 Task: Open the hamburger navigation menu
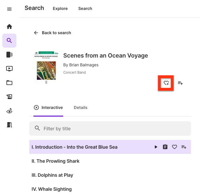click(x=9, y=9)
